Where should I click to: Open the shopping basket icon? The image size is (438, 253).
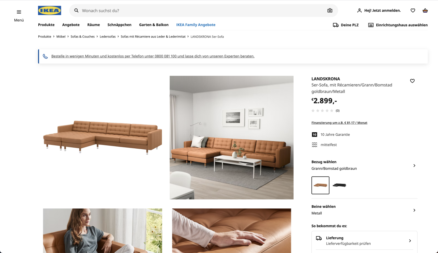[425, 11]
